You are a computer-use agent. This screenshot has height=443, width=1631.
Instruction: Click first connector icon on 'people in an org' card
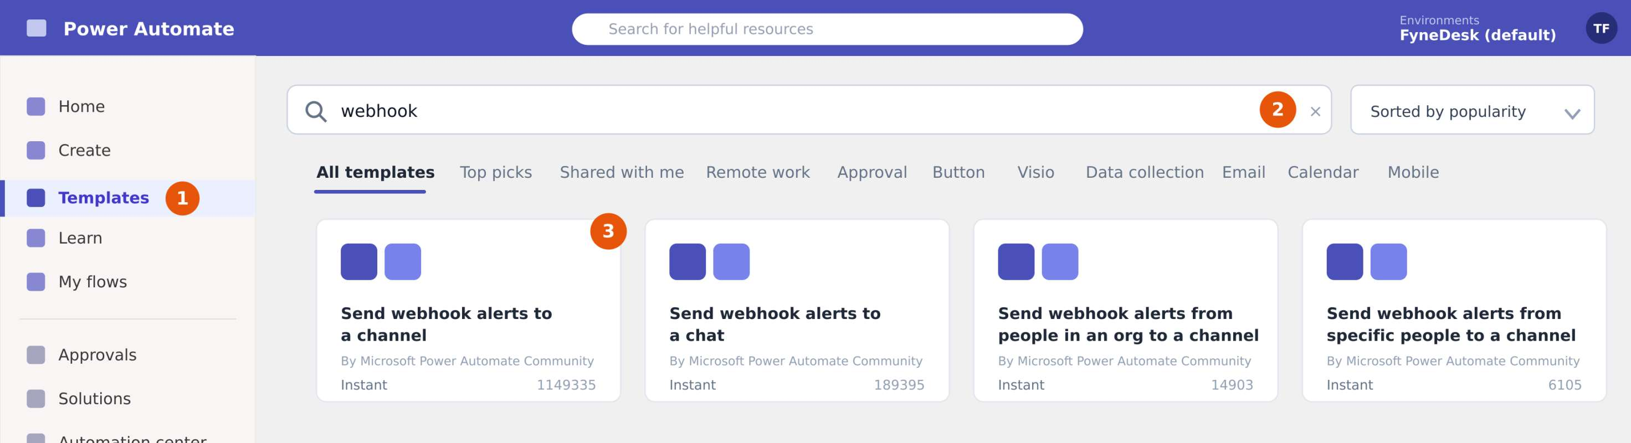tap(1016, 261)
